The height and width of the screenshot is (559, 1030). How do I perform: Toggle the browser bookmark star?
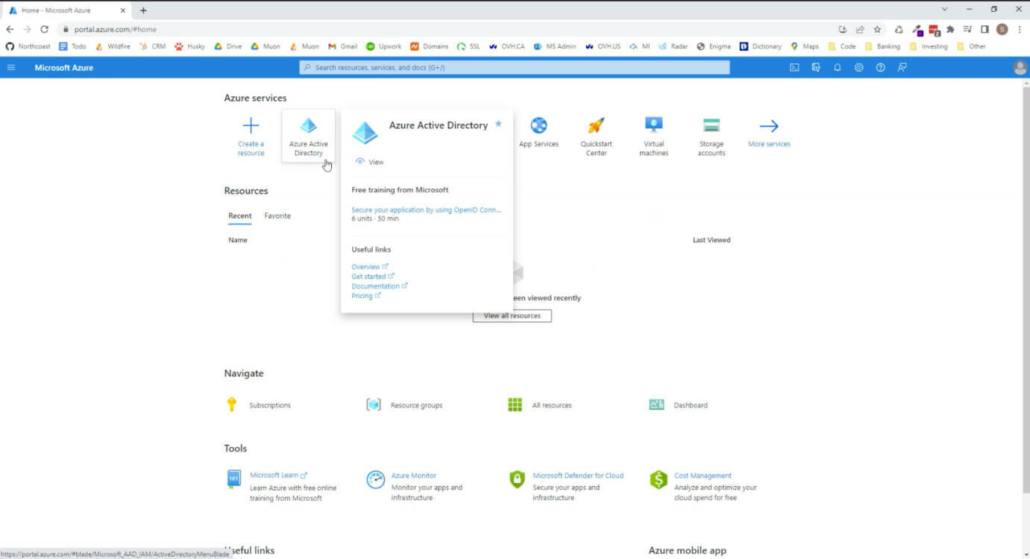tap(876, 29)
